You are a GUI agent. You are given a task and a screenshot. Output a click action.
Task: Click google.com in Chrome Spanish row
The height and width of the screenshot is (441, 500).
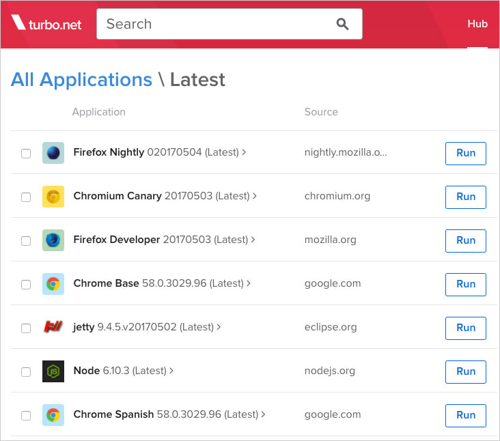point(333,414)
